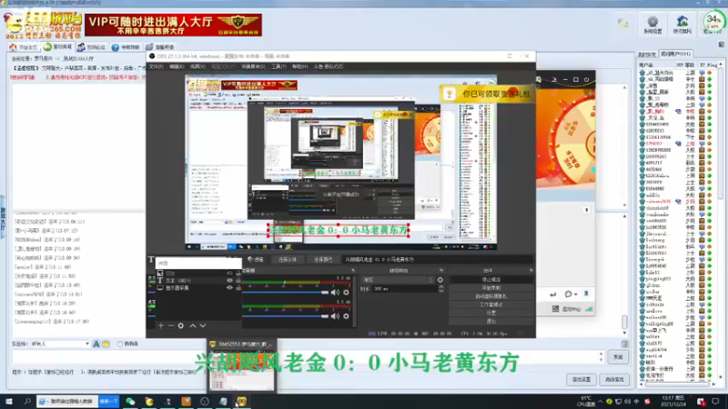
Task: Open the fourth tab with blue question icon
Action: pyautogui.click(x=126, y=47)
